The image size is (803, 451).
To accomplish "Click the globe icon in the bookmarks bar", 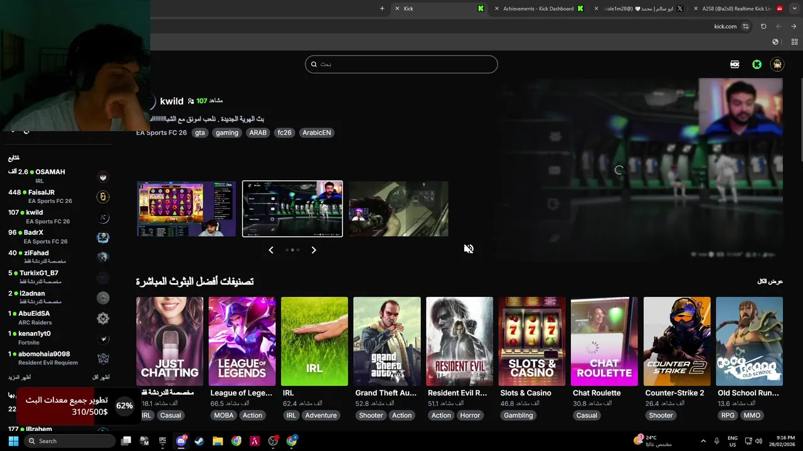I will click(775, 42).
